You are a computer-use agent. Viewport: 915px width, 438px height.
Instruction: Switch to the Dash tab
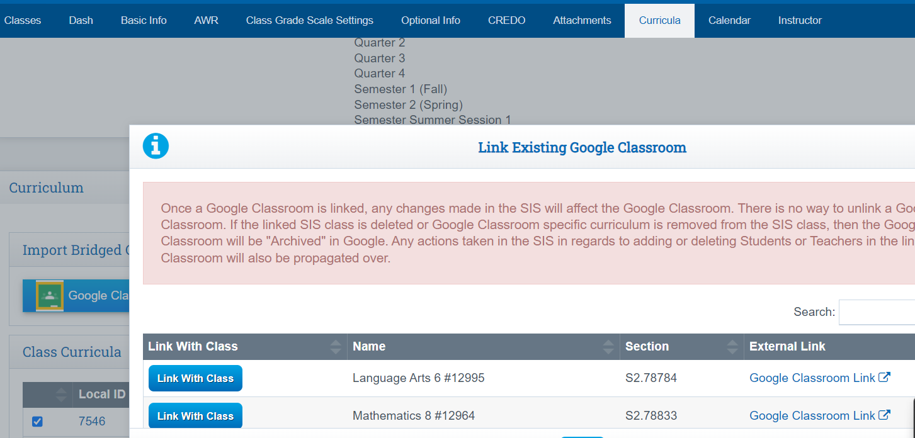[x=81, y=20]
